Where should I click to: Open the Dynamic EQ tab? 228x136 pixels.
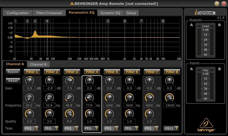pos(110,13)
